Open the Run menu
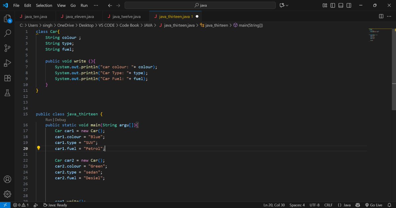The height and width of the screenshot is (208, 396). point(84,5)
